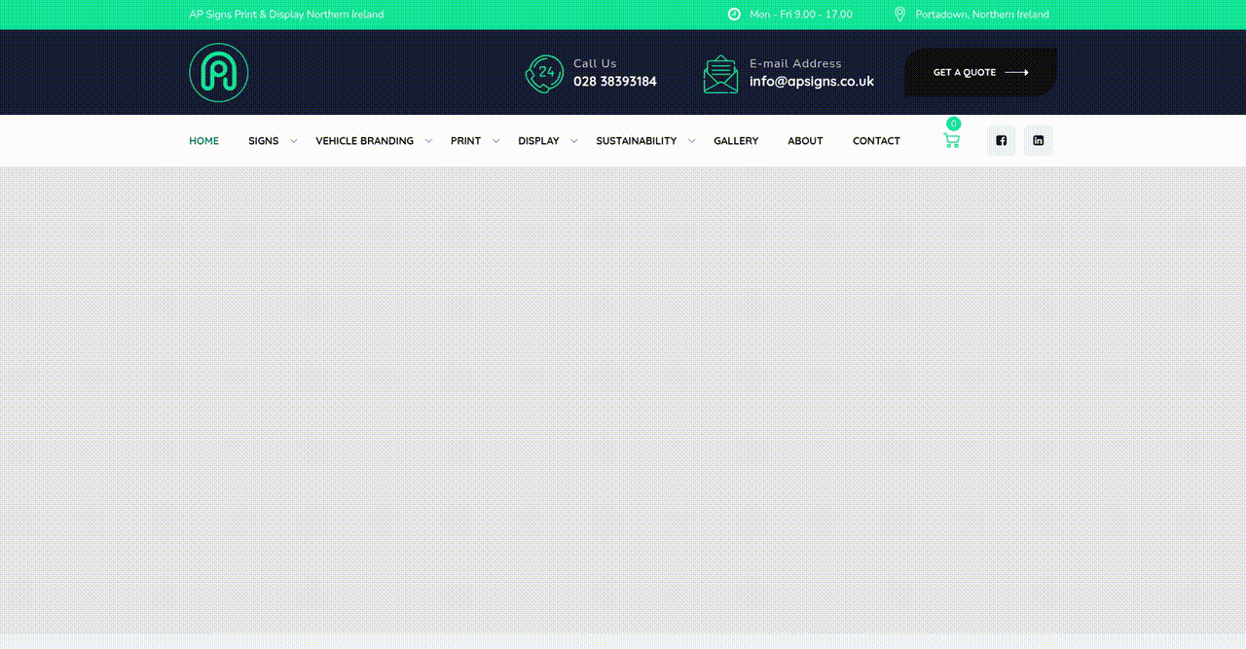Expand the Sustainability menu chevron
Image resolution: width=1246 pixels, height=649 pixels.
(x=692, y=141)
